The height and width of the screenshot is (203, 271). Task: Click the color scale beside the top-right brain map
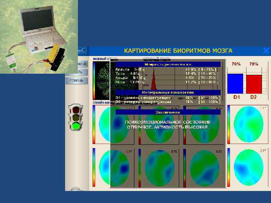[x=229, y=124]
